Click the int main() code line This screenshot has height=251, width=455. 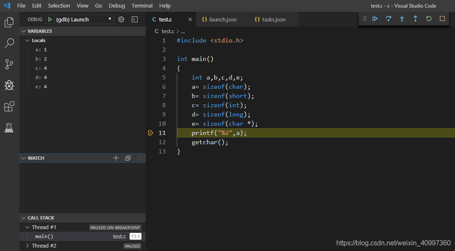tap(195, 59)
